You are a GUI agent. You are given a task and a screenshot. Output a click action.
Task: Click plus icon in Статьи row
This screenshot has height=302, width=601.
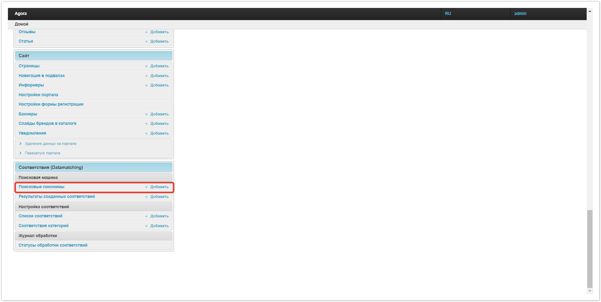point(146,42)
